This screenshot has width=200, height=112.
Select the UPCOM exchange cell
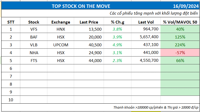point(61,45)
